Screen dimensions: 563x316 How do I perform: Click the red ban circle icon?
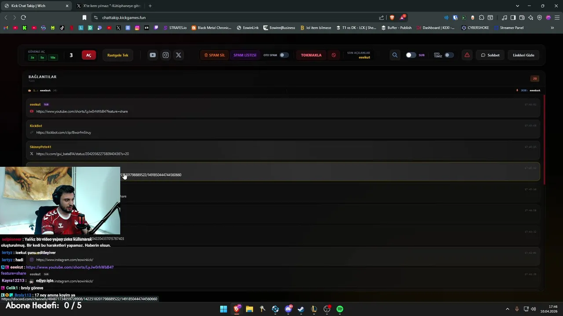click(333, 55)
